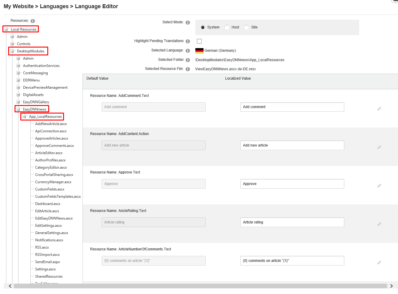398x294 pixels.
Task: Open RSSImport.ascx file
Action: (47, 255)
